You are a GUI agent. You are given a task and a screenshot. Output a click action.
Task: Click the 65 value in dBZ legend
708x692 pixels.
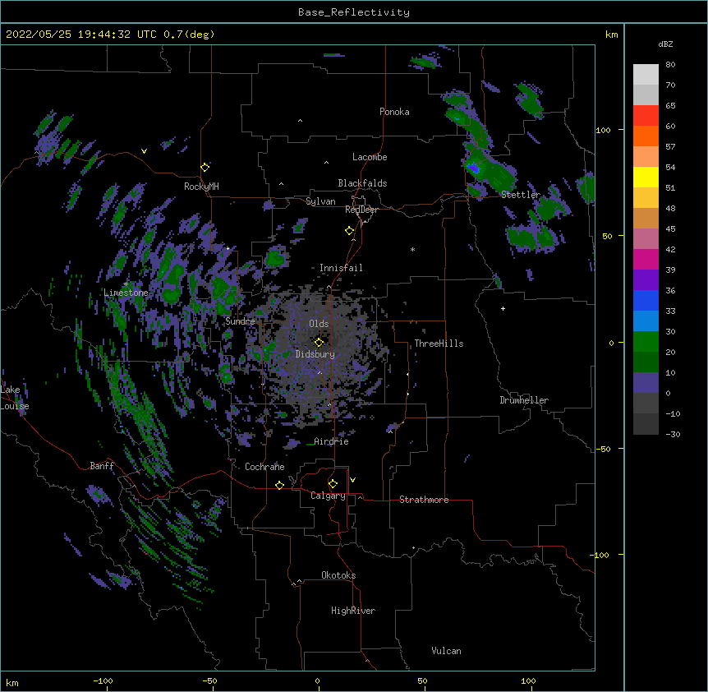pos(670,106)
